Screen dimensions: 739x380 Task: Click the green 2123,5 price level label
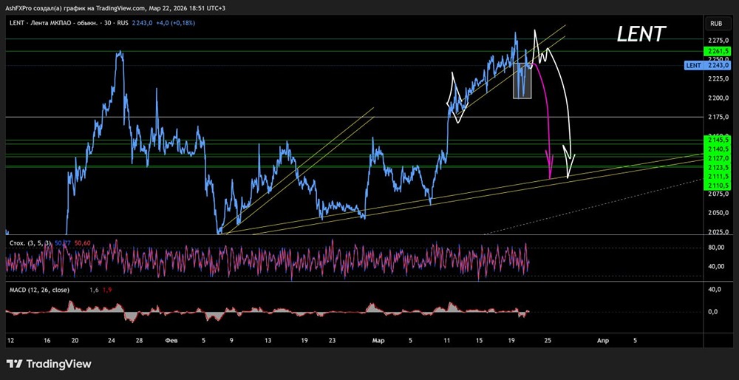(717, 167)
